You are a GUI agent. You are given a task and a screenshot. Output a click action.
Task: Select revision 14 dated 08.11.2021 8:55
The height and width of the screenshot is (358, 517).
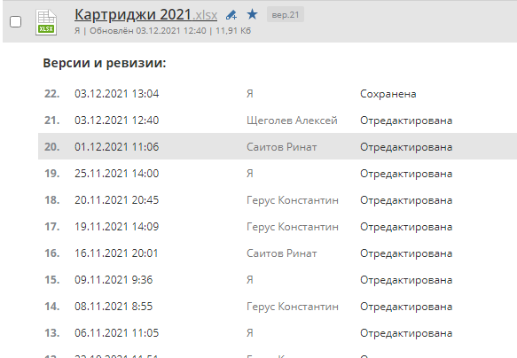[x=278, y=307]
